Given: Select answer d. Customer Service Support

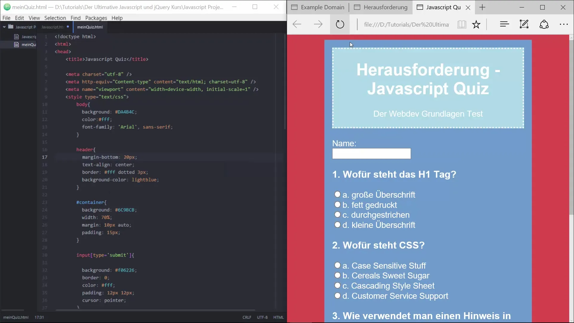Looking at the screenshot, I should pos(338,295).
